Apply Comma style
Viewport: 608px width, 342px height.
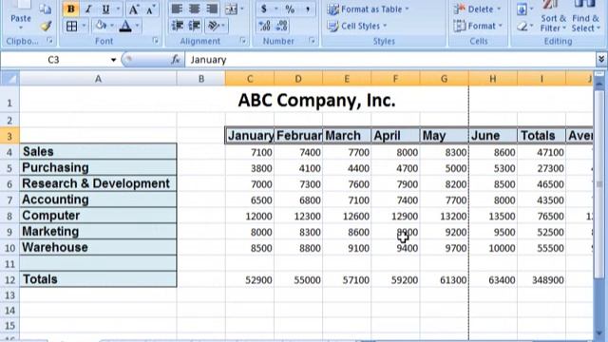[307, 9]
